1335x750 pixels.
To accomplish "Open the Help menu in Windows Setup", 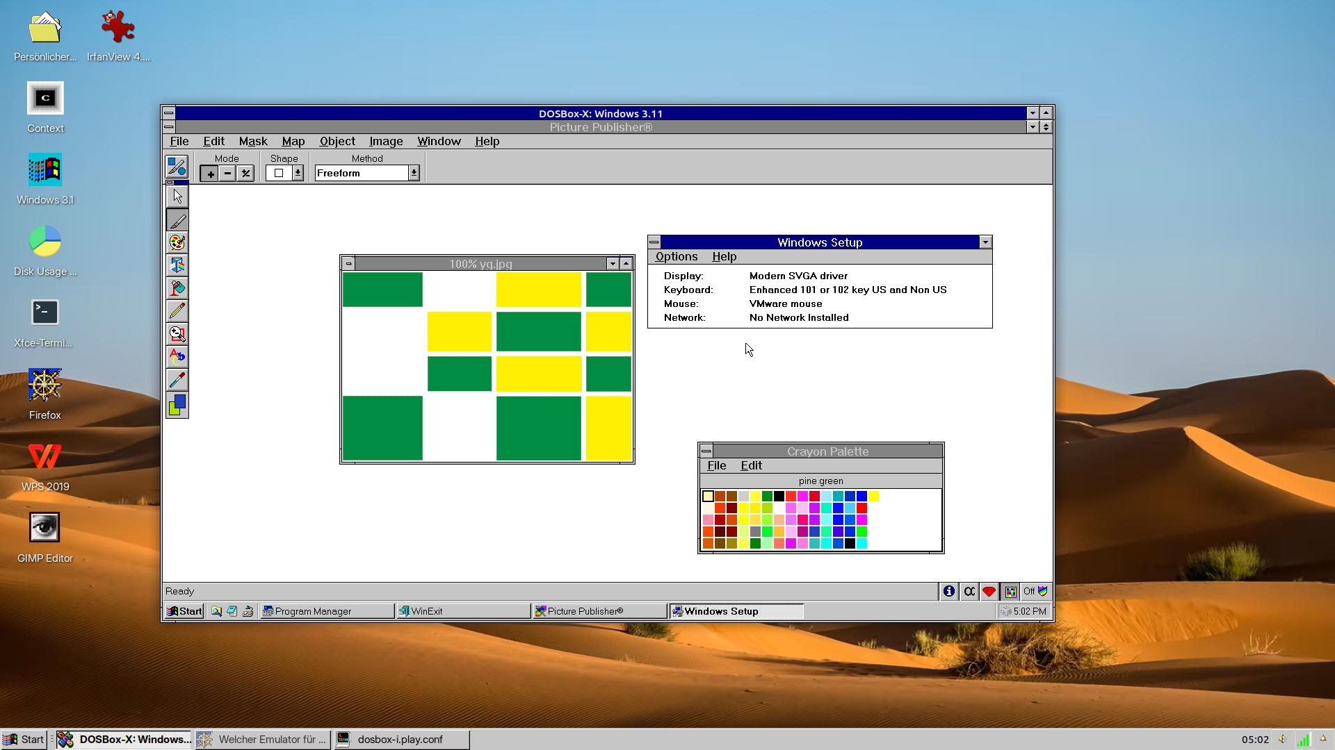I will [x=725, y=257].
